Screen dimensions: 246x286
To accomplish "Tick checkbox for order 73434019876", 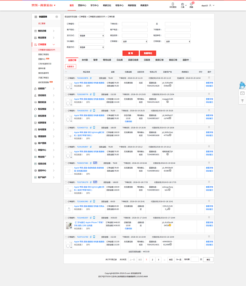I will point(66,78).
